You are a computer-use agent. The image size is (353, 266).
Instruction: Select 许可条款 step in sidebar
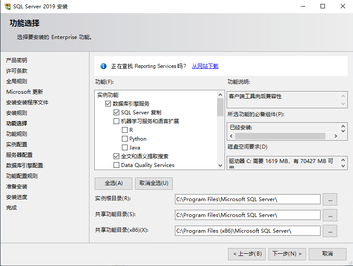[17, 71]
